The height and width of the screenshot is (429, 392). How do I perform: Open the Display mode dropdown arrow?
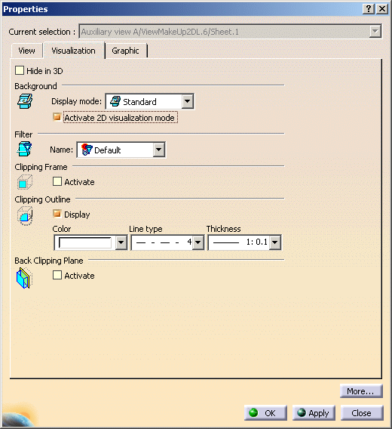click(x=188, y=101)
